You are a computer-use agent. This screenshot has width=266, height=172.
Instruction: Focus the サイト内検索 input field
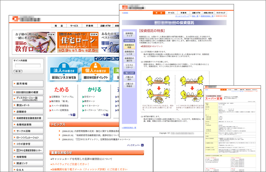click(28, 66)
